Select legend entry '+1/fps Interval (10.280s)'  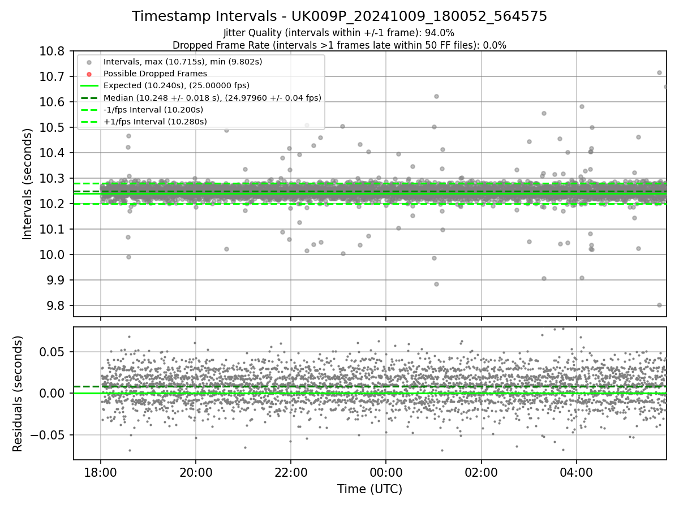155,122
